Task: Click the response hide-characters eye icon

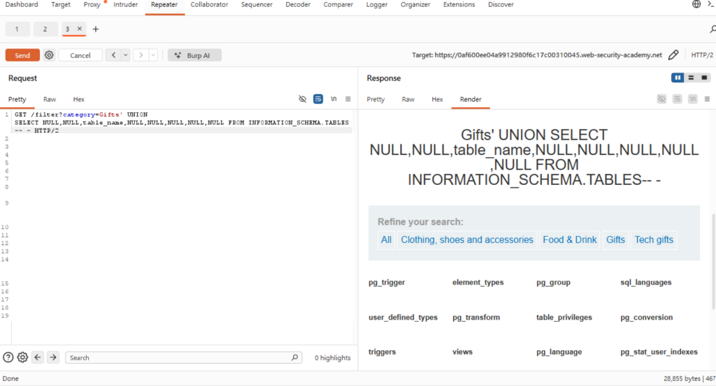Action: 661,99
